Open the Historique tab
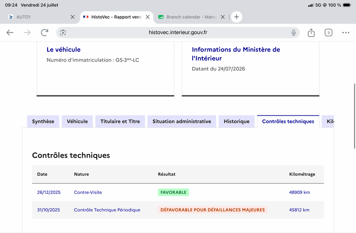Screen dimensions: 356x233 237,121
